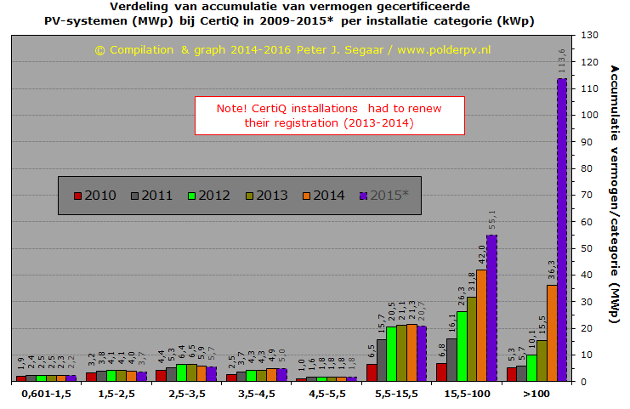Viewport: 630px width, 409px height.
Task: Click the 15,5-100 category axis label
Action: [466, 394]
